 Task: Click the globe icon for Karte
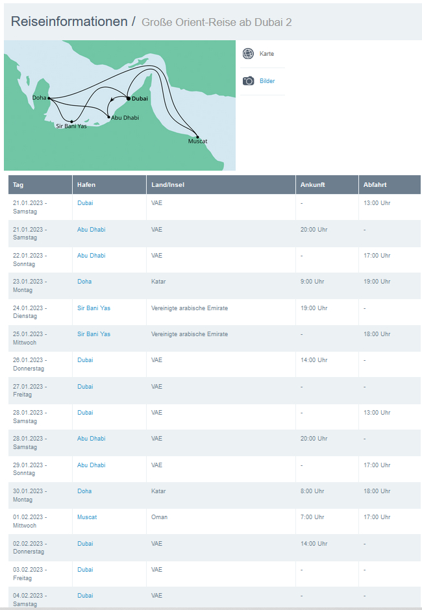248,54
